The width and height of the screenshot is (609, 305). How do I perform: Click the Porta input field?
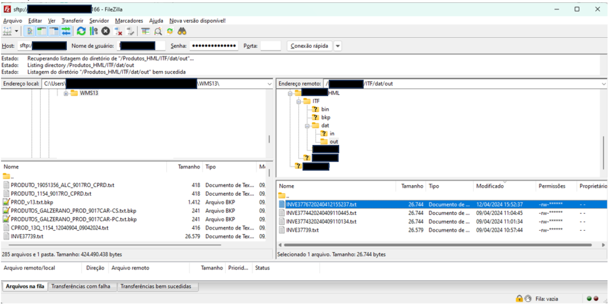pos(270,46)
